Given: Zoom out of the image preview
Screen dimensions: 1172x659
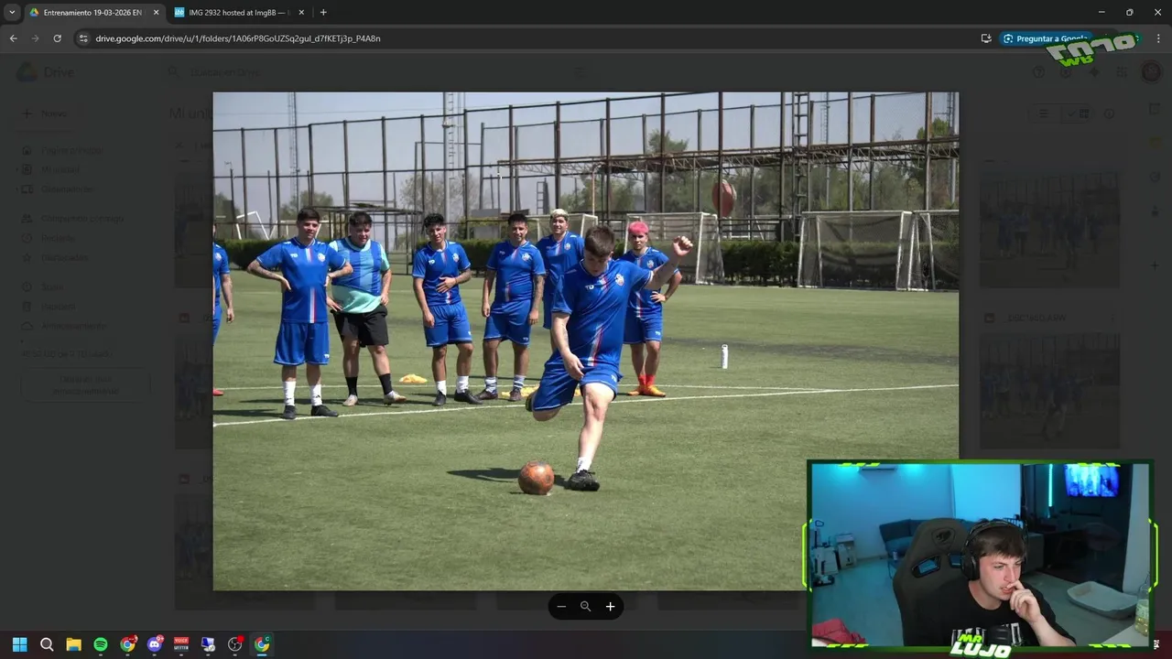Looking at the screenshot, I should tap(561, 606).
